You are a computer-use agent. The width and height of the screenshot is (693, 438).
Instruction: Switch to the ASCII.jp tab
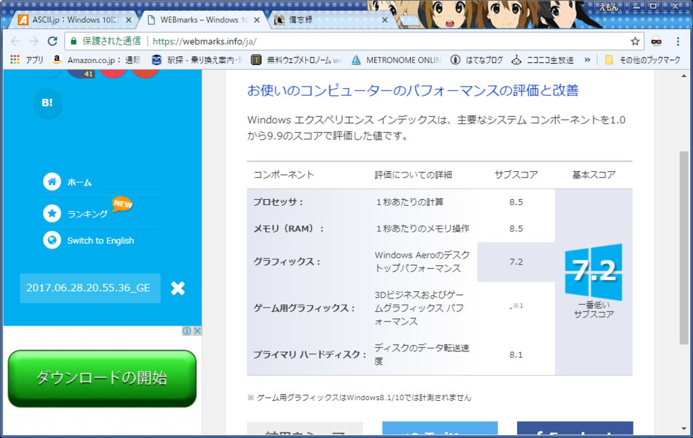click(x=73, y=20)
